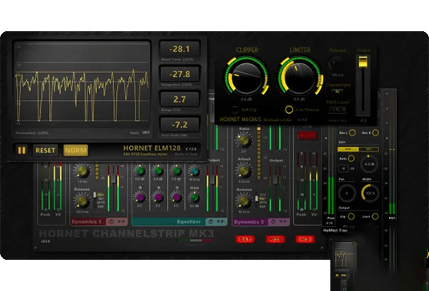This screenshot has height=291, width=429.
Task: Enable the Auto gain toggle
Action: click(x=351, y=159)
